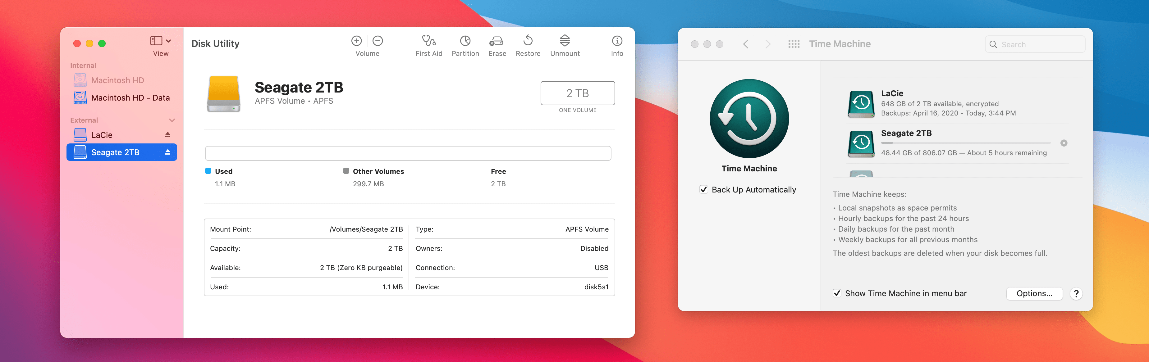Open the Info panel for Seagate 2TB
Viewport: 1149px width, 362px height.
click(x=616, y=44)
